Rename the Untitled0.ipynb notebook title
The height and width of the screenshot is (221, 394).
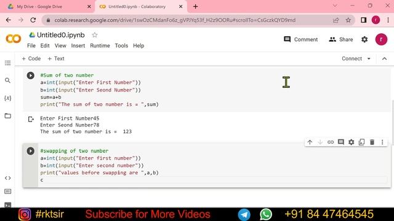tap(60, 35)
